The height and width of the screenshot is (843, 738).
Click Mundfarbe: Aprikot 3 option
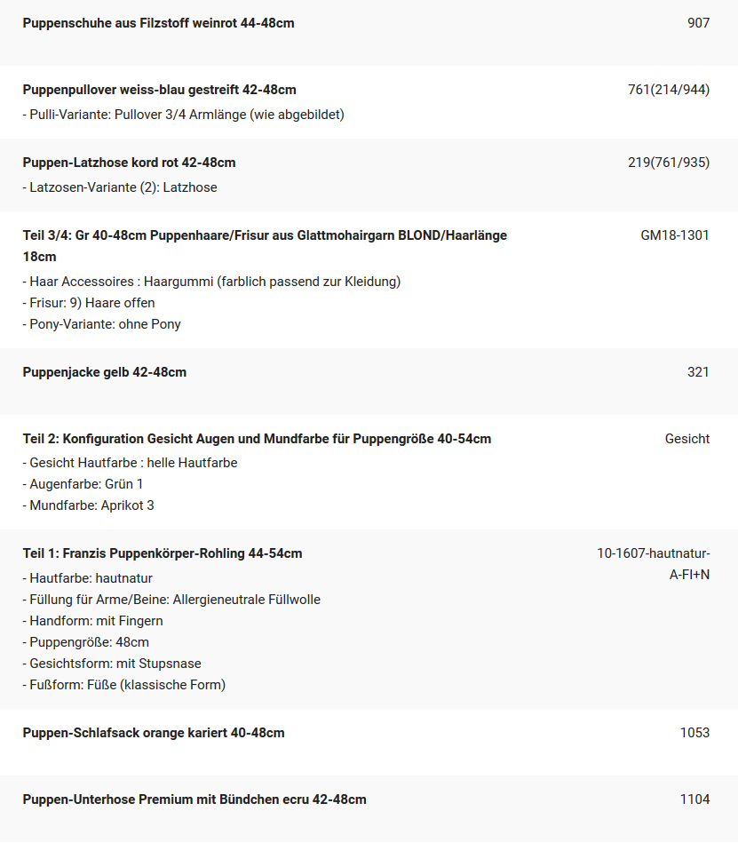(x=88, y=505)
